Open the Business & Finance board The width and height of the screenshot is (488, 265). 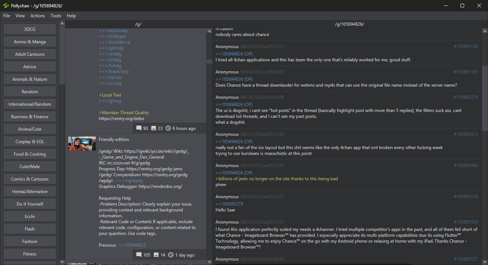coord(30,117)
